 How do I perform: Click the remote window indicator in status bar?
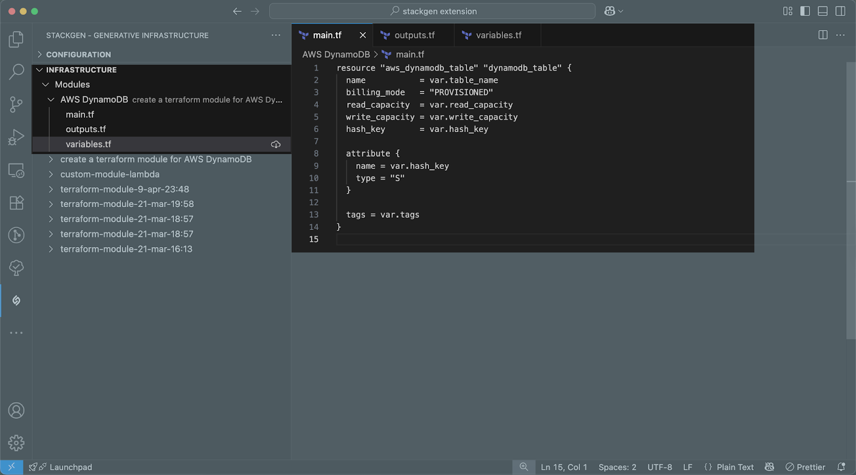click(11, 467)
